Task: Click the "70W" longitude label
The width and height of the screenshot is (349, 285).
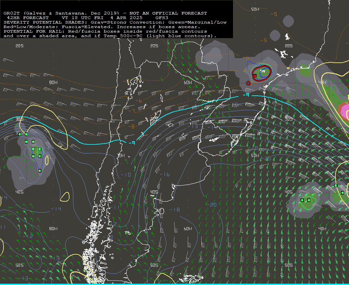Action: pyautogui.click(x=121, y=155)
